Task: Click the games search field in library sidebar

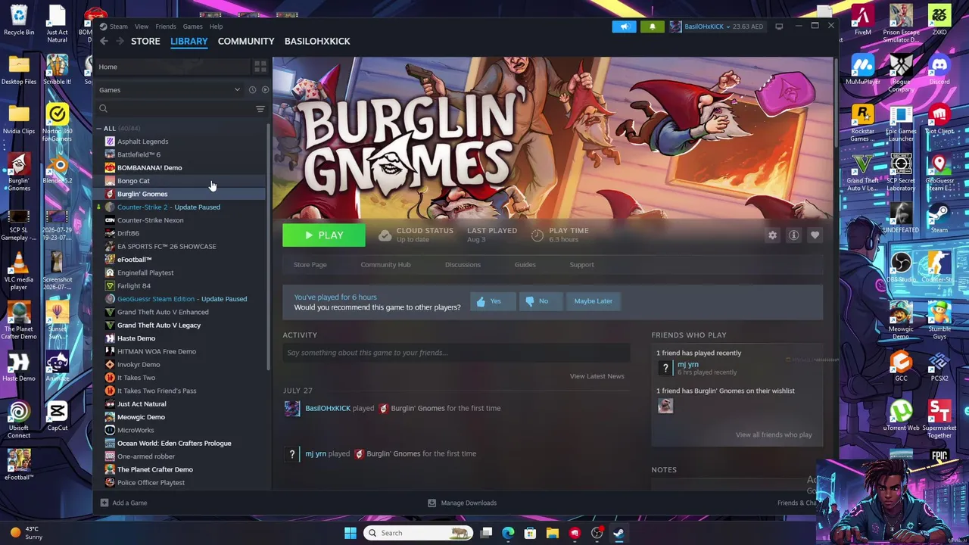Action: [x=178, y=109]
